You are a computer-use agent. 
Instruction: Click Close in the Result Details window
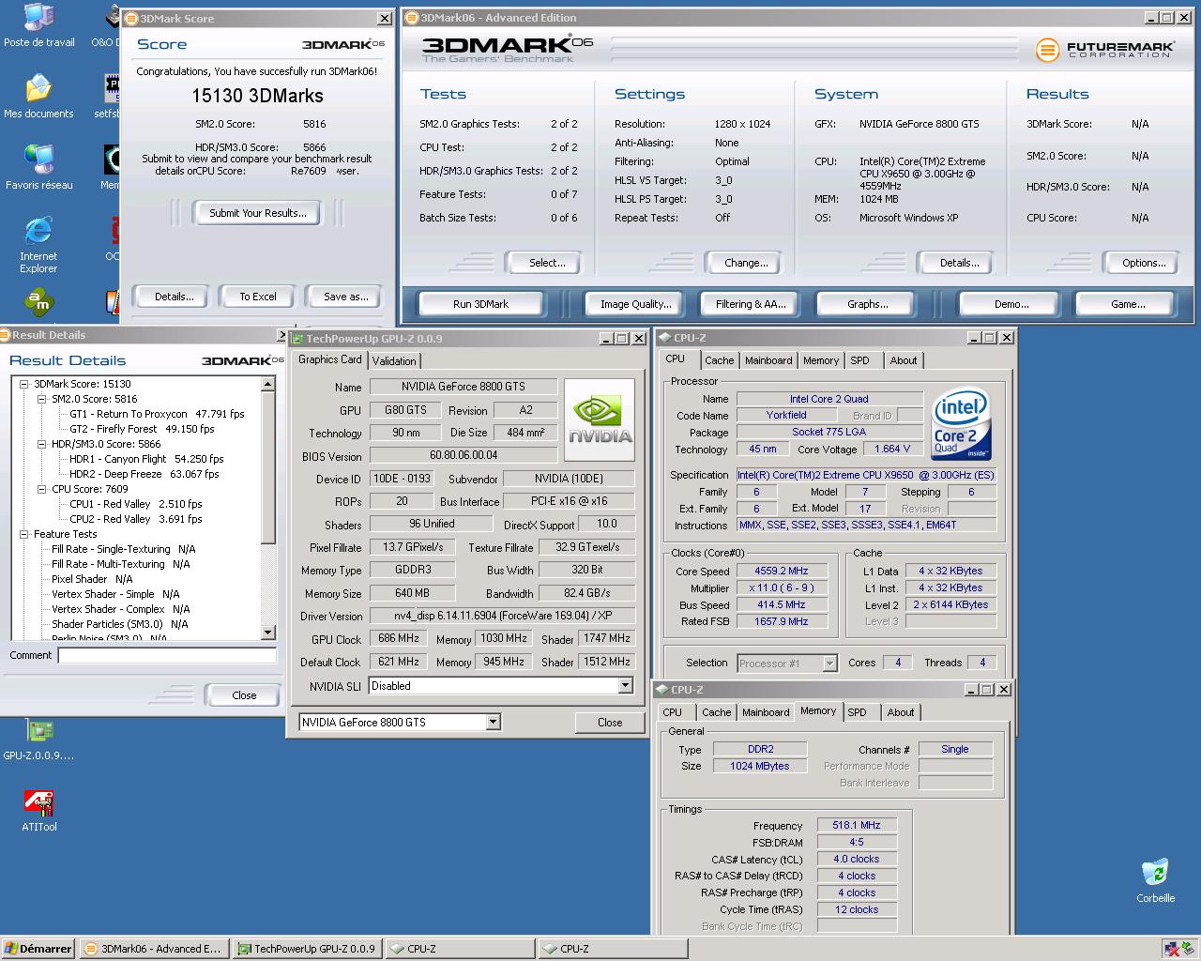244,695
